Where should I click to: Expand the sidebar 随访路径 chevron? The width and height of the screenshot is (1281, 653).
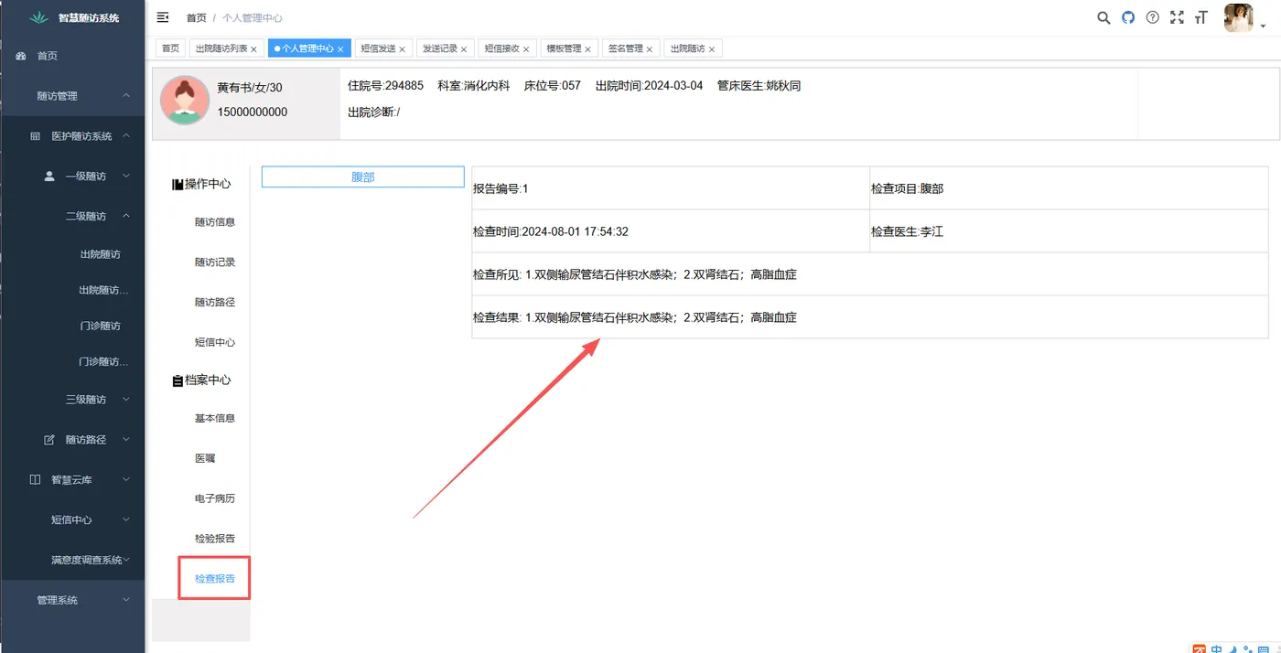(x=125, y=440)
